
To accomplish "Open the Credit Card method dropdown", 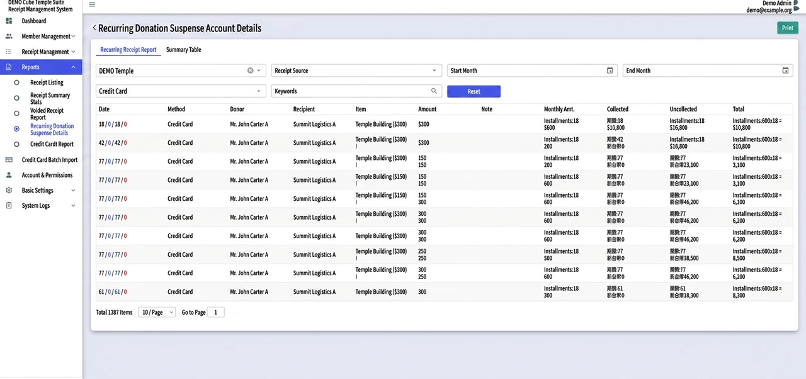I will point(181,91).
